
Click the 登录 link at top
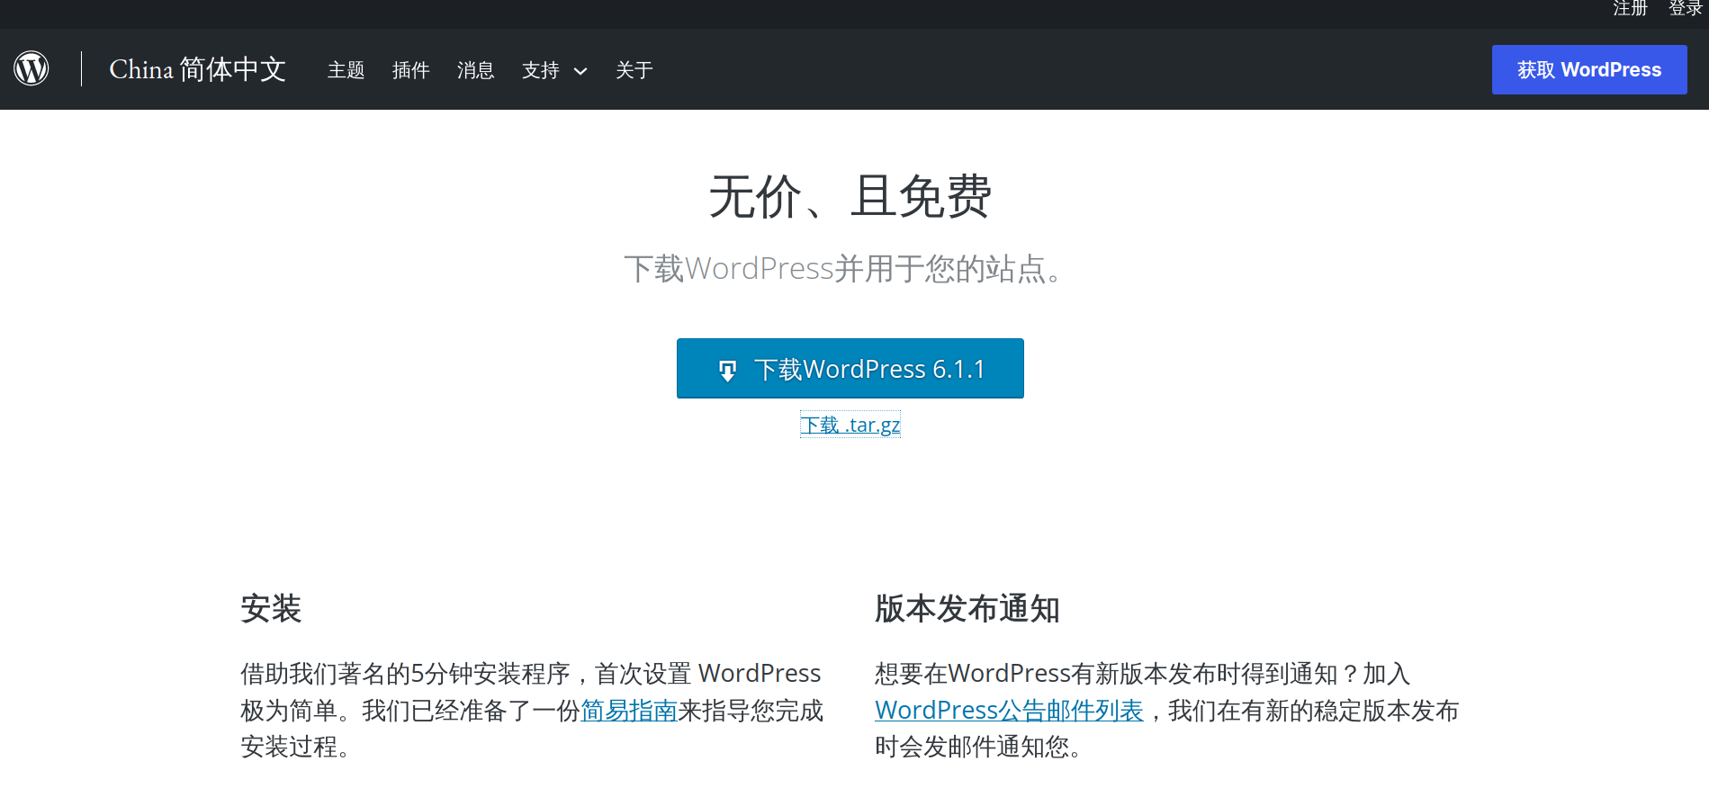point(1686,9)
